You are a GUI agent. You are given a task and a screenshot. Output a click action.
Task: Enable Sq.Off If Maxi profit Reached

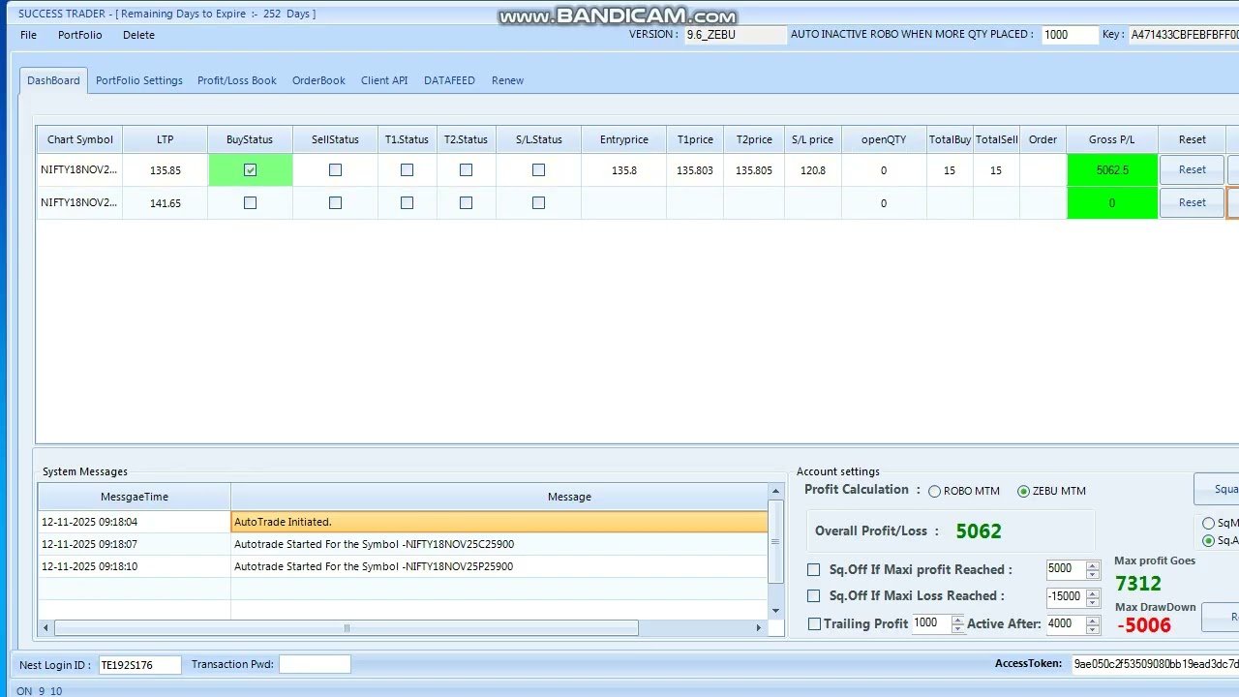pyautogui.click(x=814, y=569)
